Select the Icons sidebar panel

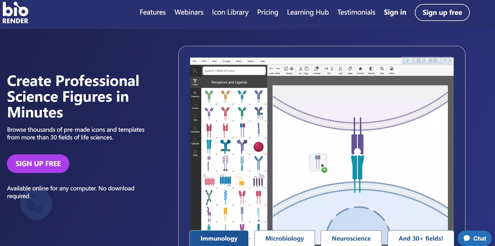tap(195, 82)
